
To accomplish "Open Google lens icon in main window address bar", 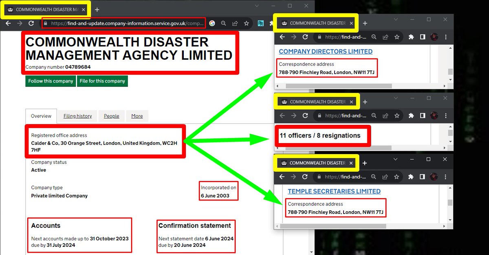I will (x=212, y=23).
